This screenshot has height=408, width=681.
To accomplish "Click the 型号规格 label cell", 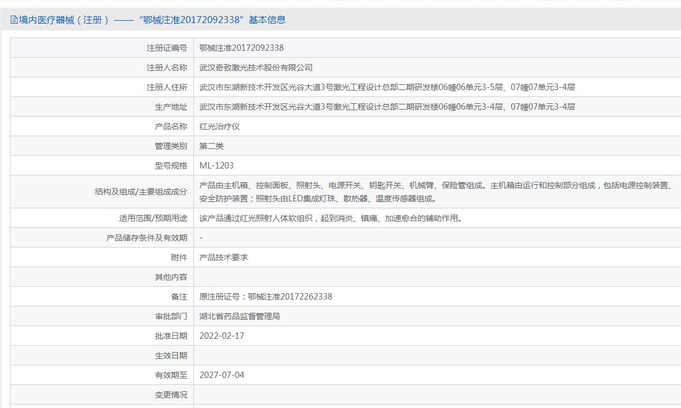I will tap(102, 166).
